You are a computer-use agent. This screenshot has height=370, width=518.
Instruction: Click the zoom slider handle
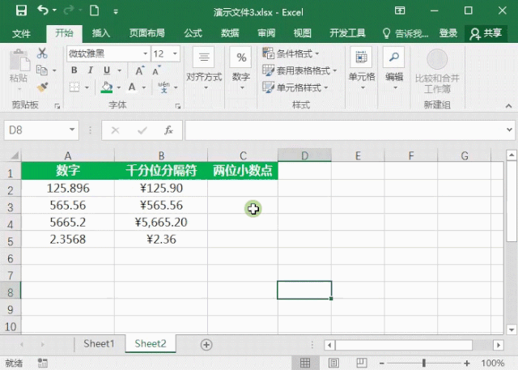(424, 363)
